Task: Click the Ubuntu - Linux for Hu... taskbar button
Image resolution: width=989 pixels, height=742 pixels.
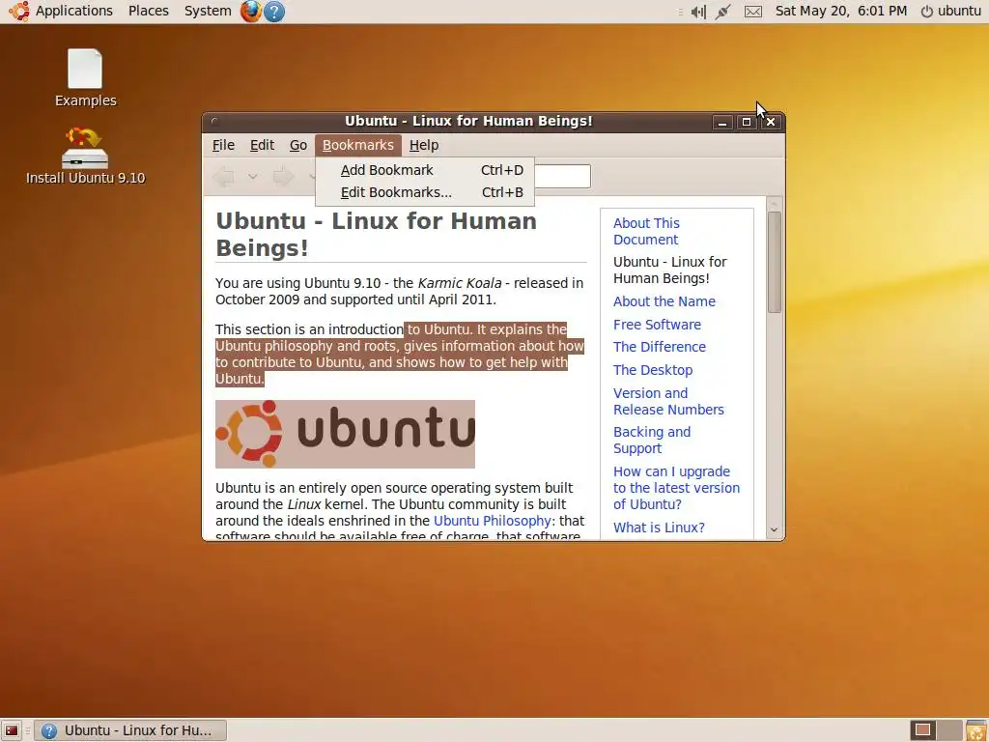Action: coord(130,730)
